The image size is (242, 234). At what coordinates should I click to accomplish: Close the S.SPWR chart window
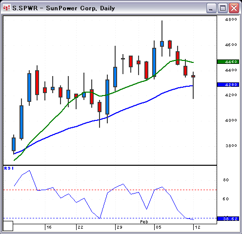[234, 8]
